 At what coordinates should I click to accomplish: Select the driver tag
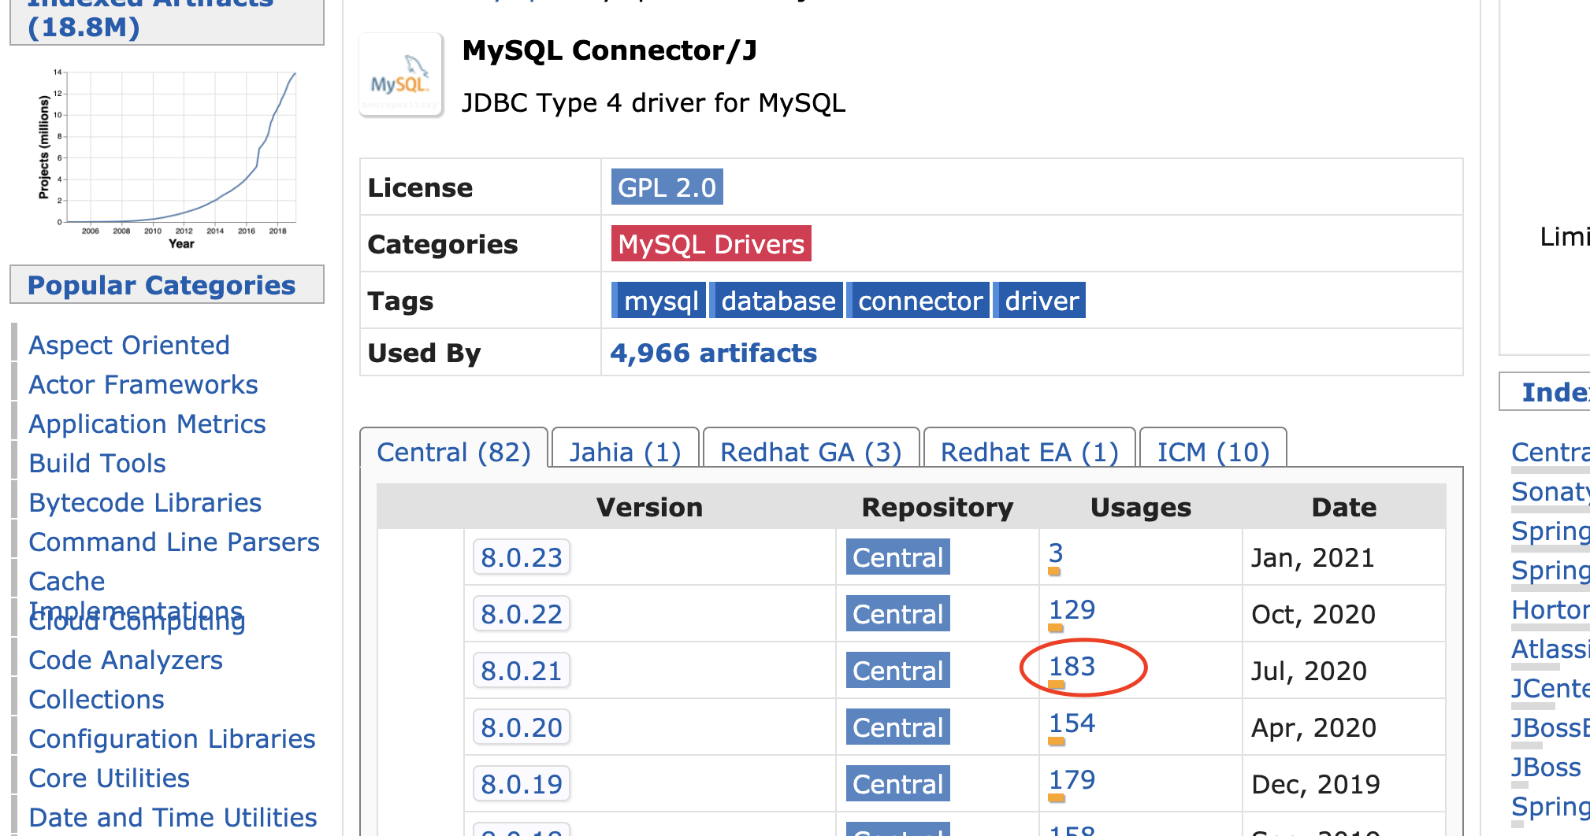pyautogui.click(x=1041, y=301)
